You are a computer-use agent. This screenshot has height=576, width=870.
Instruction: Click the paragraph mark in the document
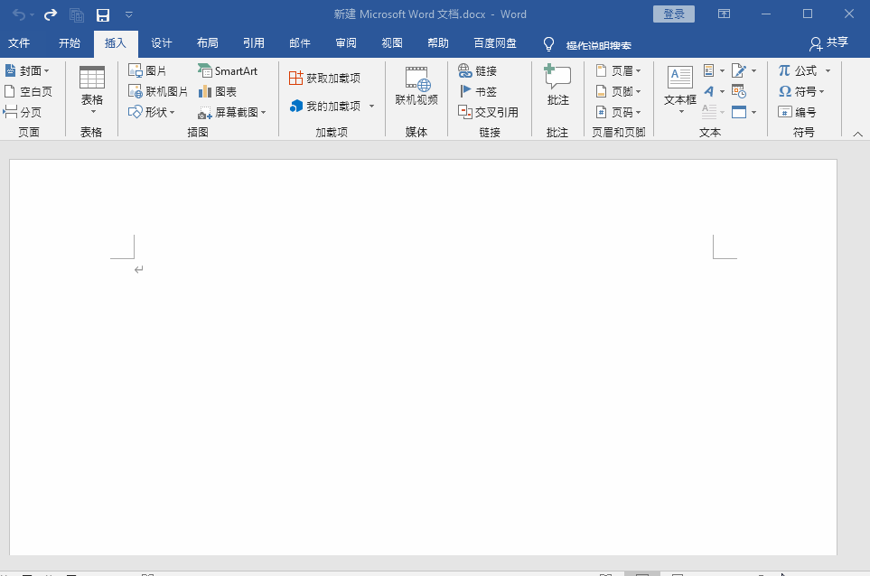(x=139, y=269)
